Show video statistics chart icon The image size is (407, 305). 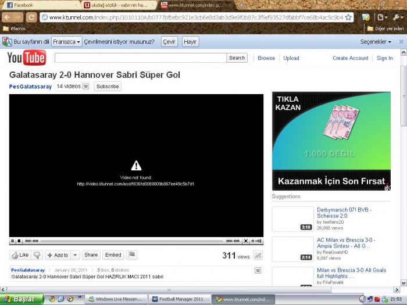pyautogui.click(x=258, y=255)
